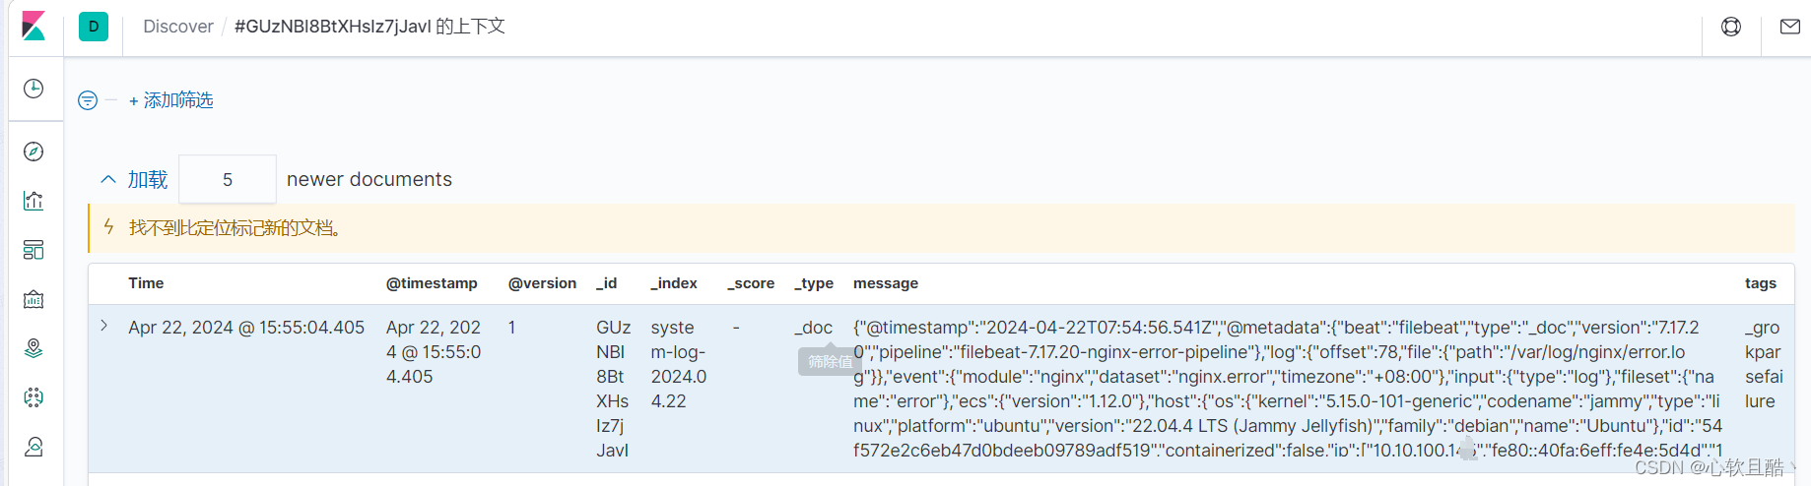
Task: Expand the Apr 22 document row
Action: tap(104, 326)
